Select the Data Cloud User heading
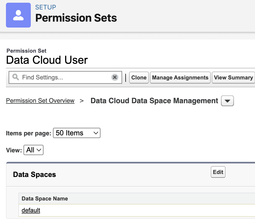This screenshot has height=221, width=255. 47,60
